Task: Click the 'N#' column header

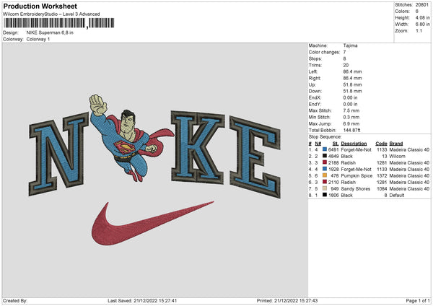Action: 318,144
